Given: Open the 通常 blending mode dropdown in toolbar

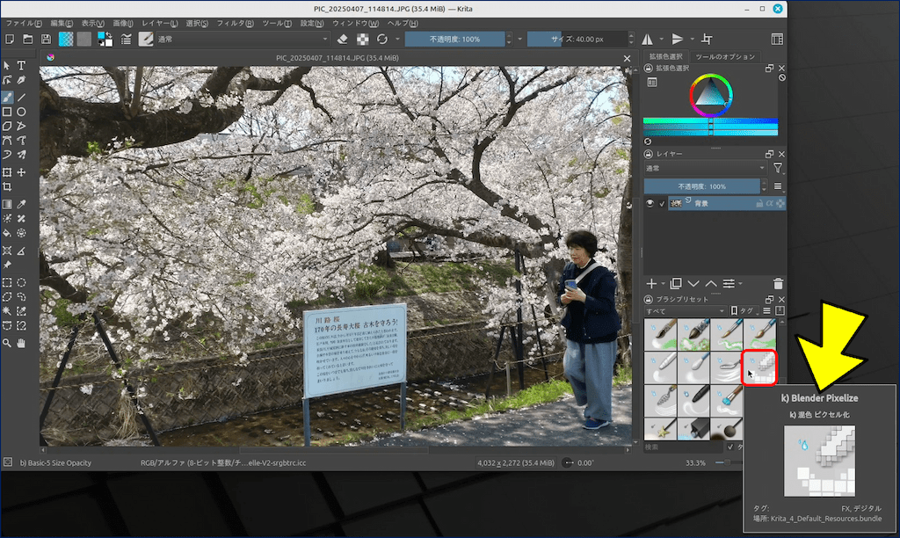Looking at the screenshot, I should tap(243, 39).
